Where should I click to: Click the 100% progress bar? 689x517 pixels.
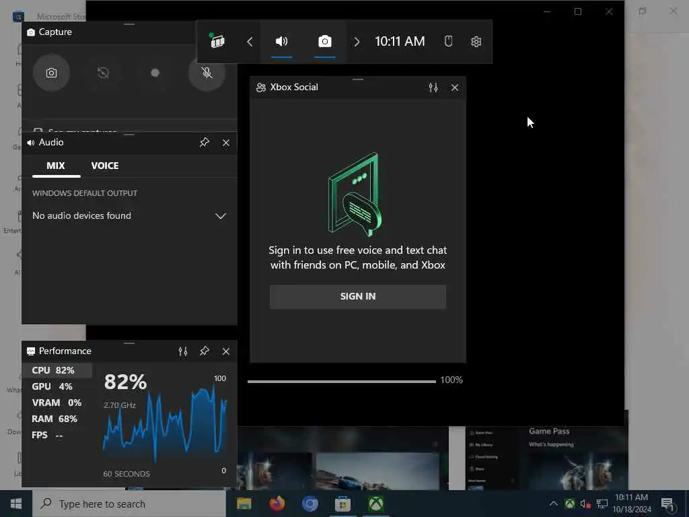tap(341, 381)
